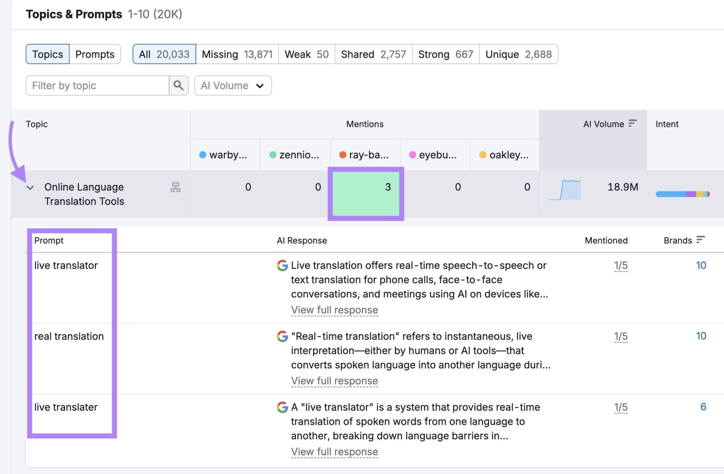Select the Topics tab

[47, 54]
